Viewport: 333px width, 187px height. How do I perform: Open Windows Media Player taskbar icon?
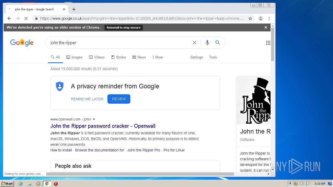[x=38, y=184]
